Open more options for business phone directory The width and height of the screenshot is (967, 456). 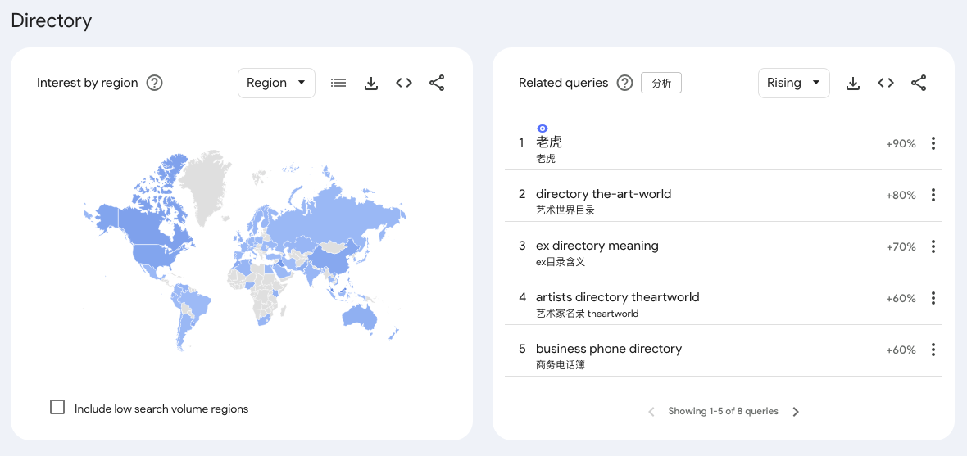(933, 350)
